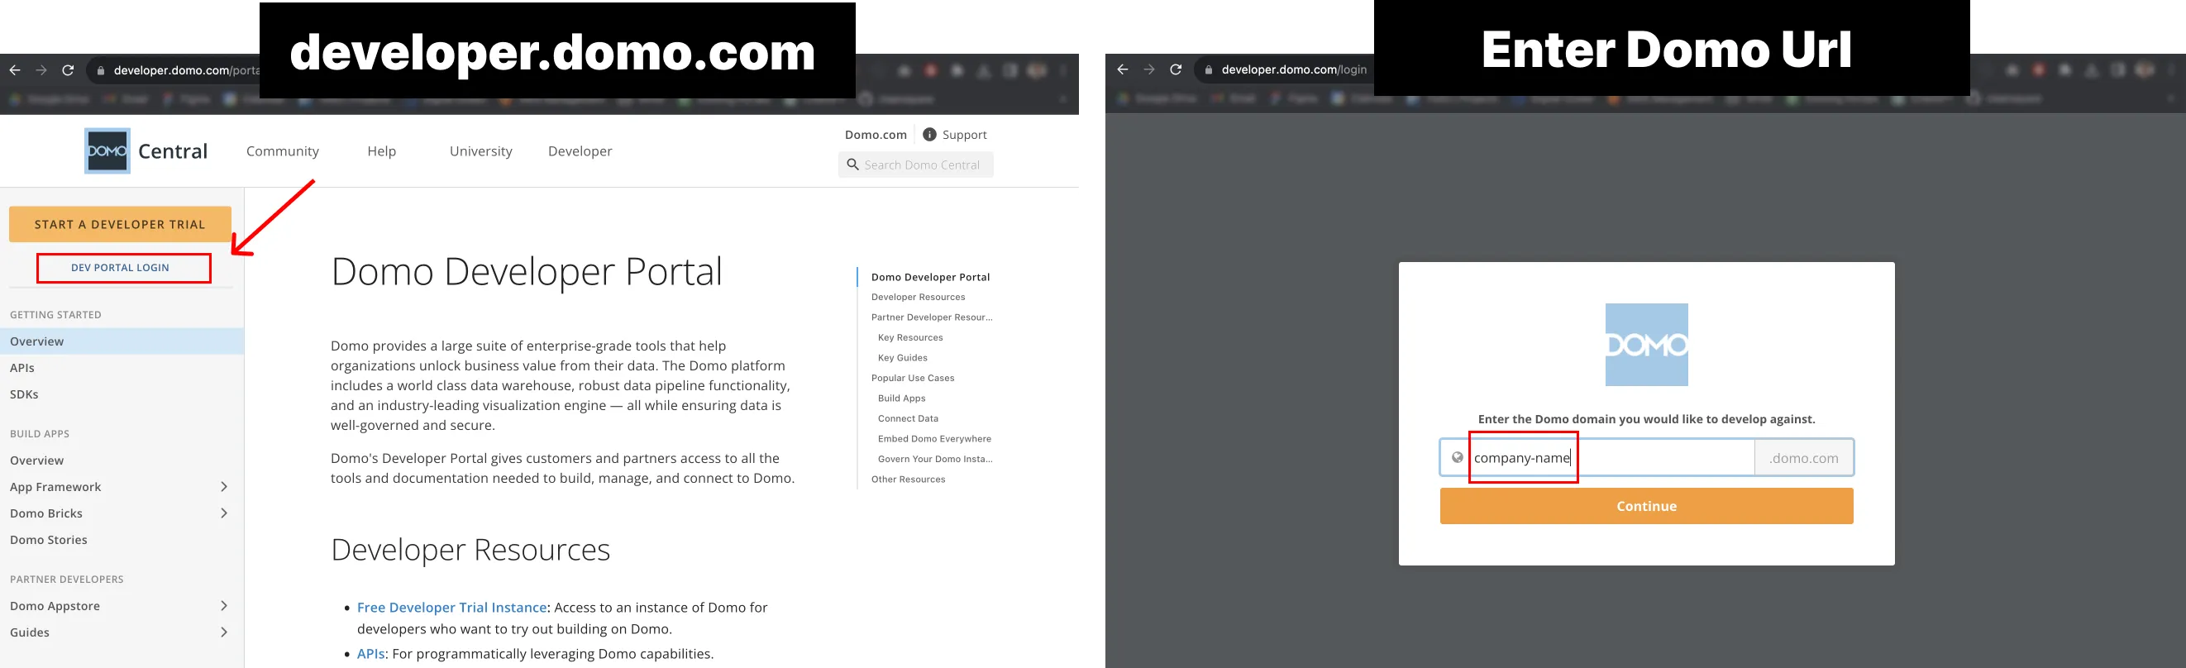This screenshot has width=2186, height=668.
Task: Jump to Partner Developer Resources in contents
Action: [x=932, y=317]
